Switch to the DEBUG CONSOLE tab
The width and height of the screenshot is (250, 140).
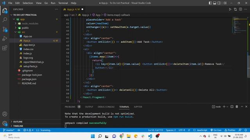point(106,107)
